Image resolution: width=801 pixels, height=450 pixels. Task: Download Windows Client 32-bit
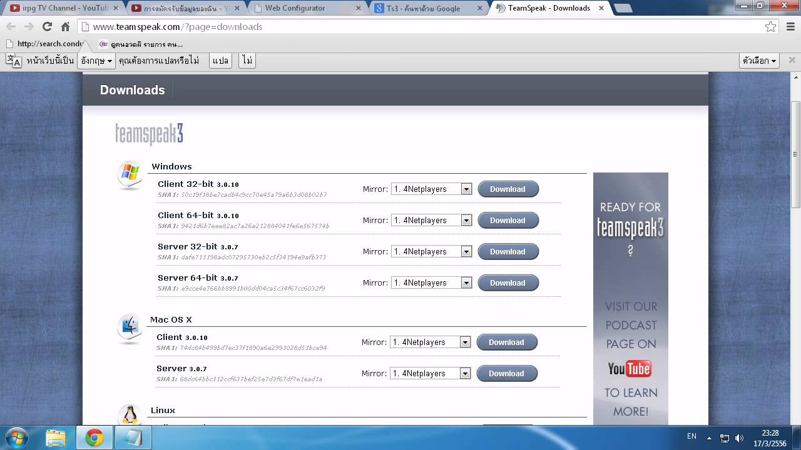508,189
